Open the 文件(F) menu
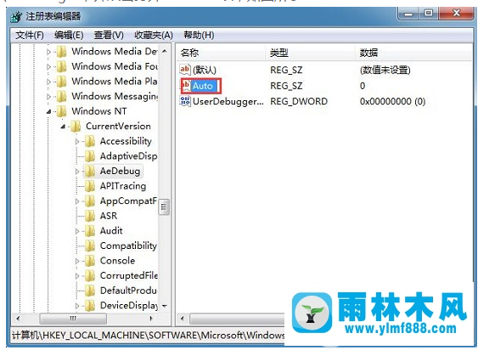The image size is (478, 350). pyautogui.click(x=30, y=35)
